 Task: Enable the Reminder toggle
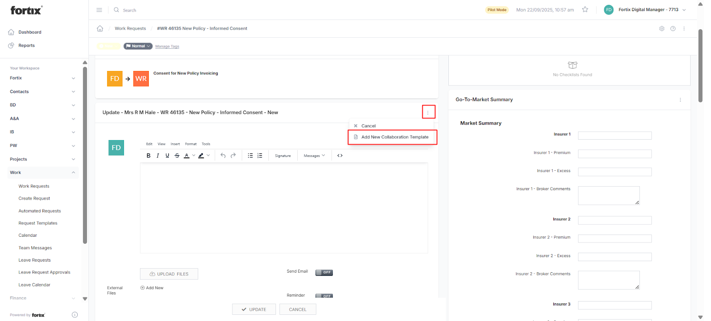[x=324, y=296]
